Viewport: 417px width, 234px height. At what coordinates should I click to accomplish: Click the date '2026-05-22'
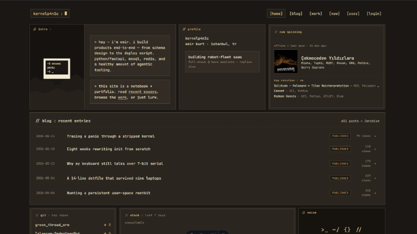pos(45,164)
